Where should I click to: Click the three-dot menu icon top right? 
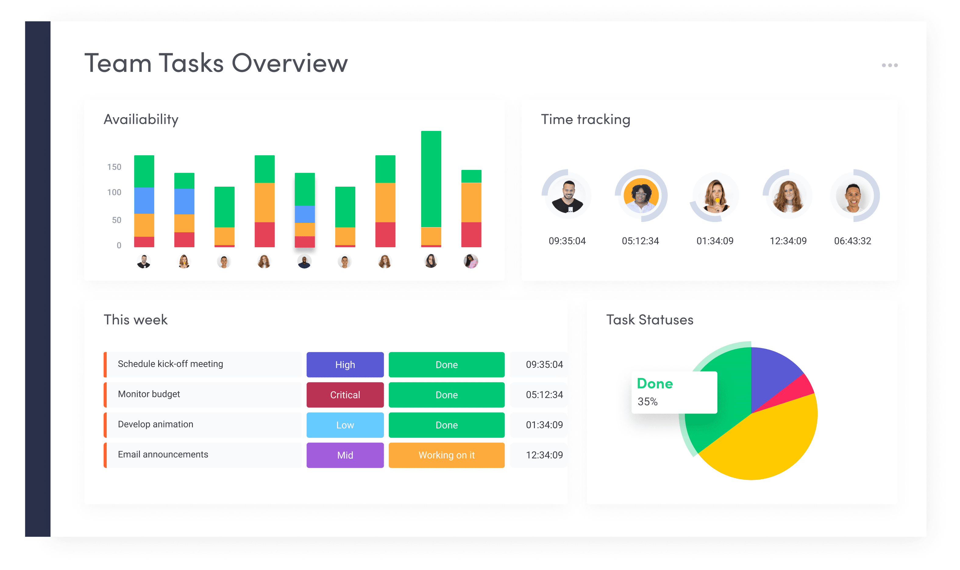pyautogui.click(x=890, y=65)
